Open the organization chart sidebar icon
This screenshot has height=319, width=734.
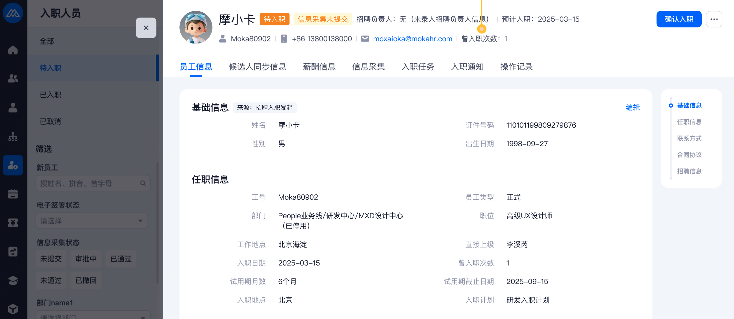tap(13, 137)
